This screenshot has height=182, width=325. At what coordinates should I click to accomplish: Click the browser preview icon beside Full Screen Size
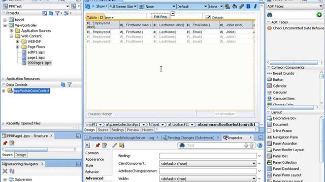point(141,7)
